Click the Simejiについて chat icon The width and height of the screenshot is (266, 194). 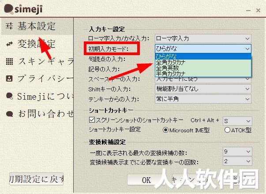tap(9, 96)
